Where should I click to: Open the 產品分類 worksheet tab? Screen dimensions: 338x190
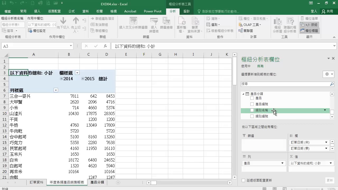[97, 182]
